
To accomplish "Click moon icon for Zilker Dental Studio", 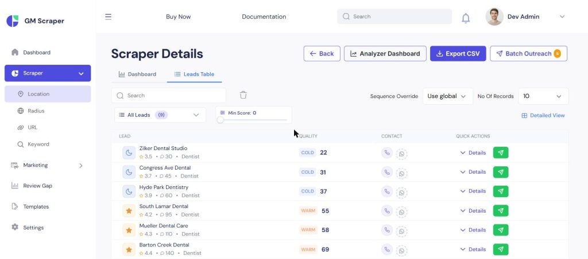I will (129, 152).
